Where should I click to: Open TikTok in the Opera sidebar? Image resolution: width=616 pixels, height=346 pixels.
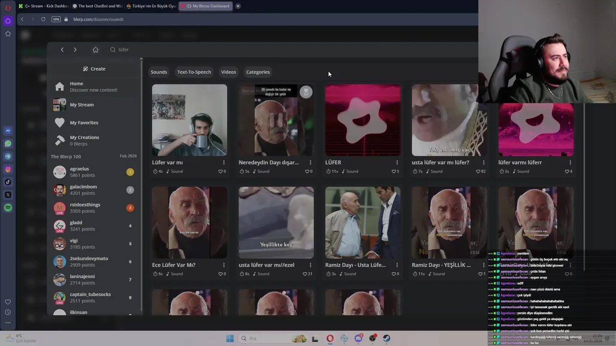[8, 182]
